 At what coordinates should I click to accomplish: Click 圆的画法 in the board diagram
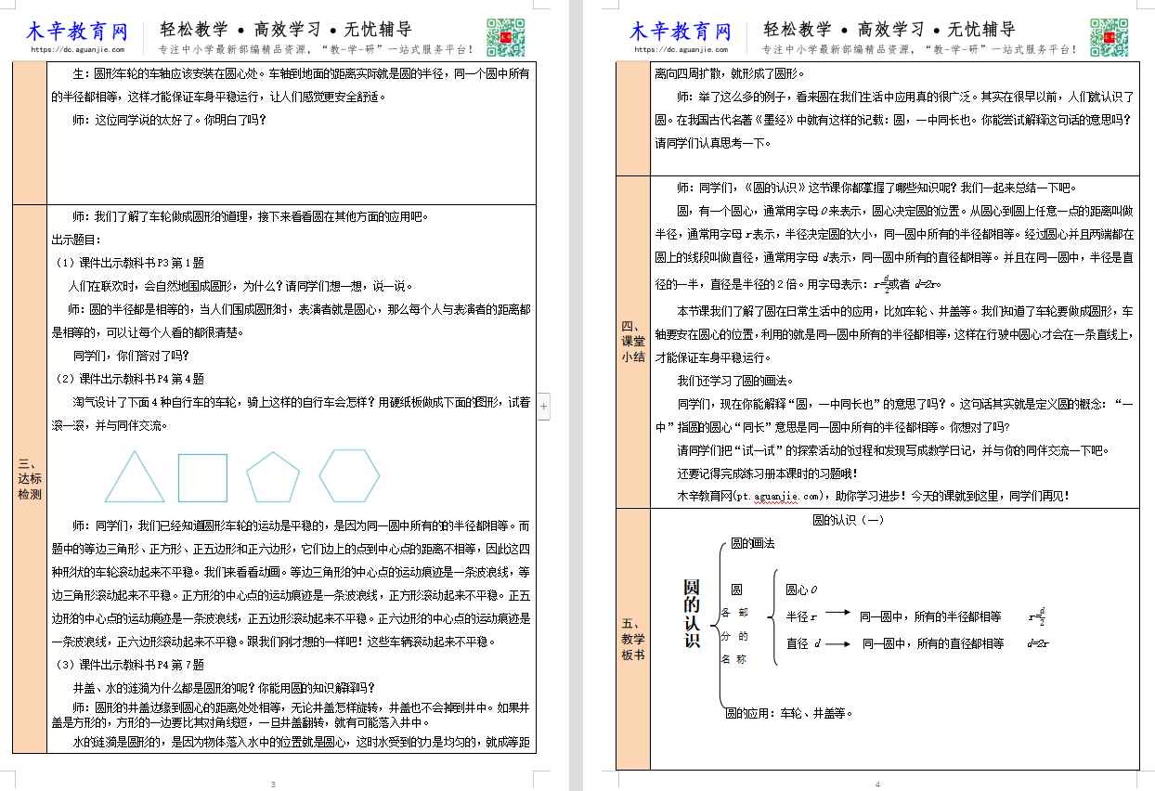(752, 543)
